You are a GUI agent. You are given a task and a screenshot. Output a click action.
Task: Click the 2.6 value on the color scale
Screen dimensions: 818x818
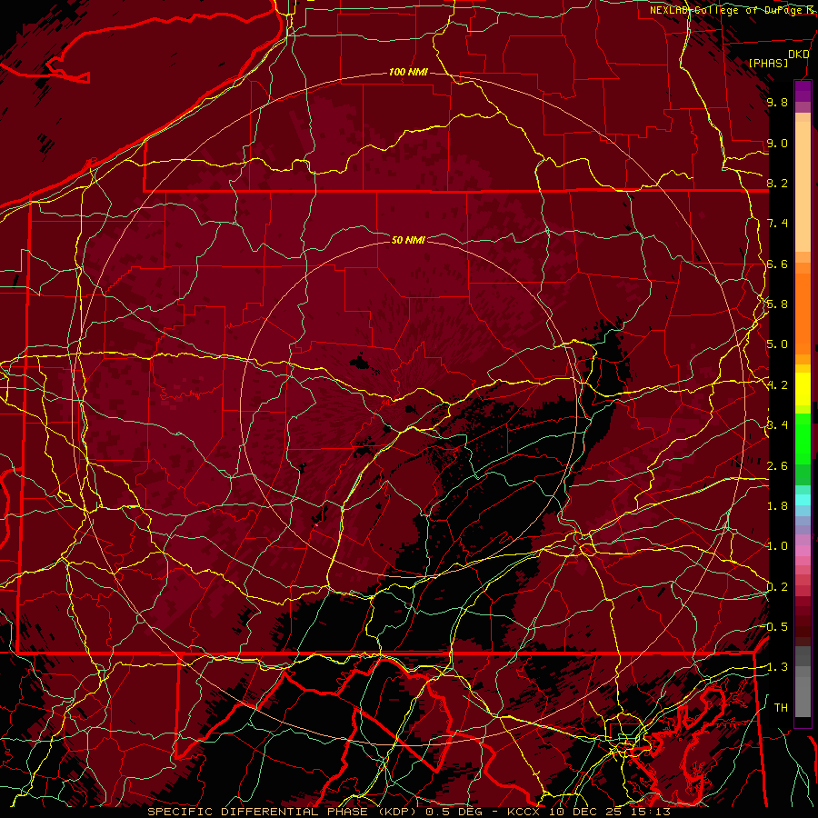(x=777, y=465)
